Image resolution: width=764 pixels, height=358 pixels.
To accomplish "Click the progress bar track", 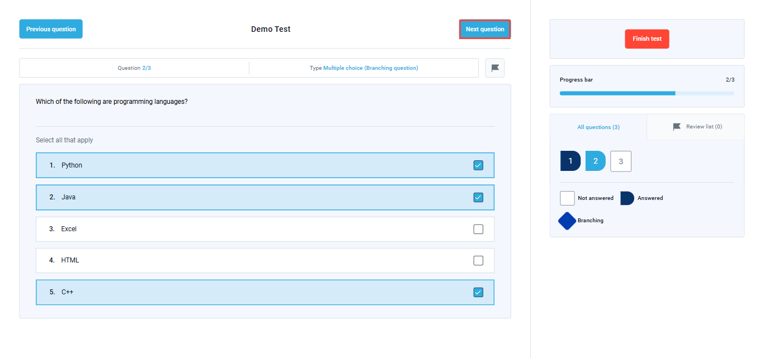I will (647, 93).
